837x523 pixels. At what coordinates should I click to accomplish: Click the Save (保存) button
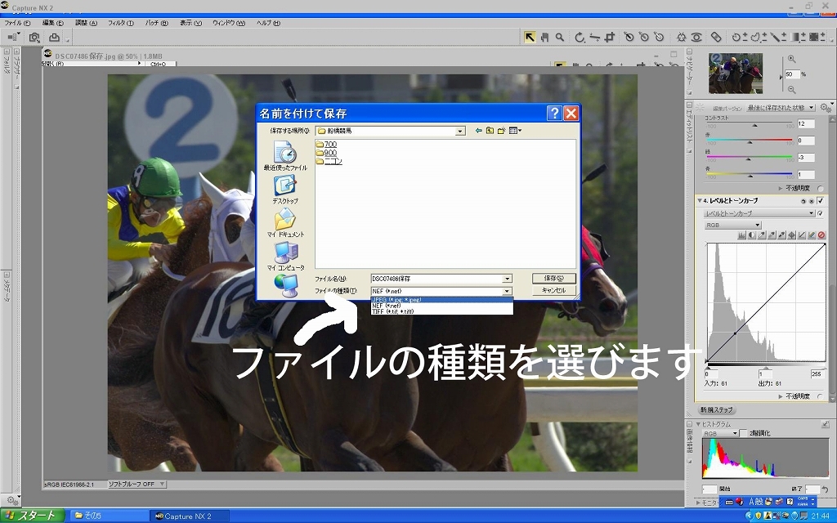point(554,278)
